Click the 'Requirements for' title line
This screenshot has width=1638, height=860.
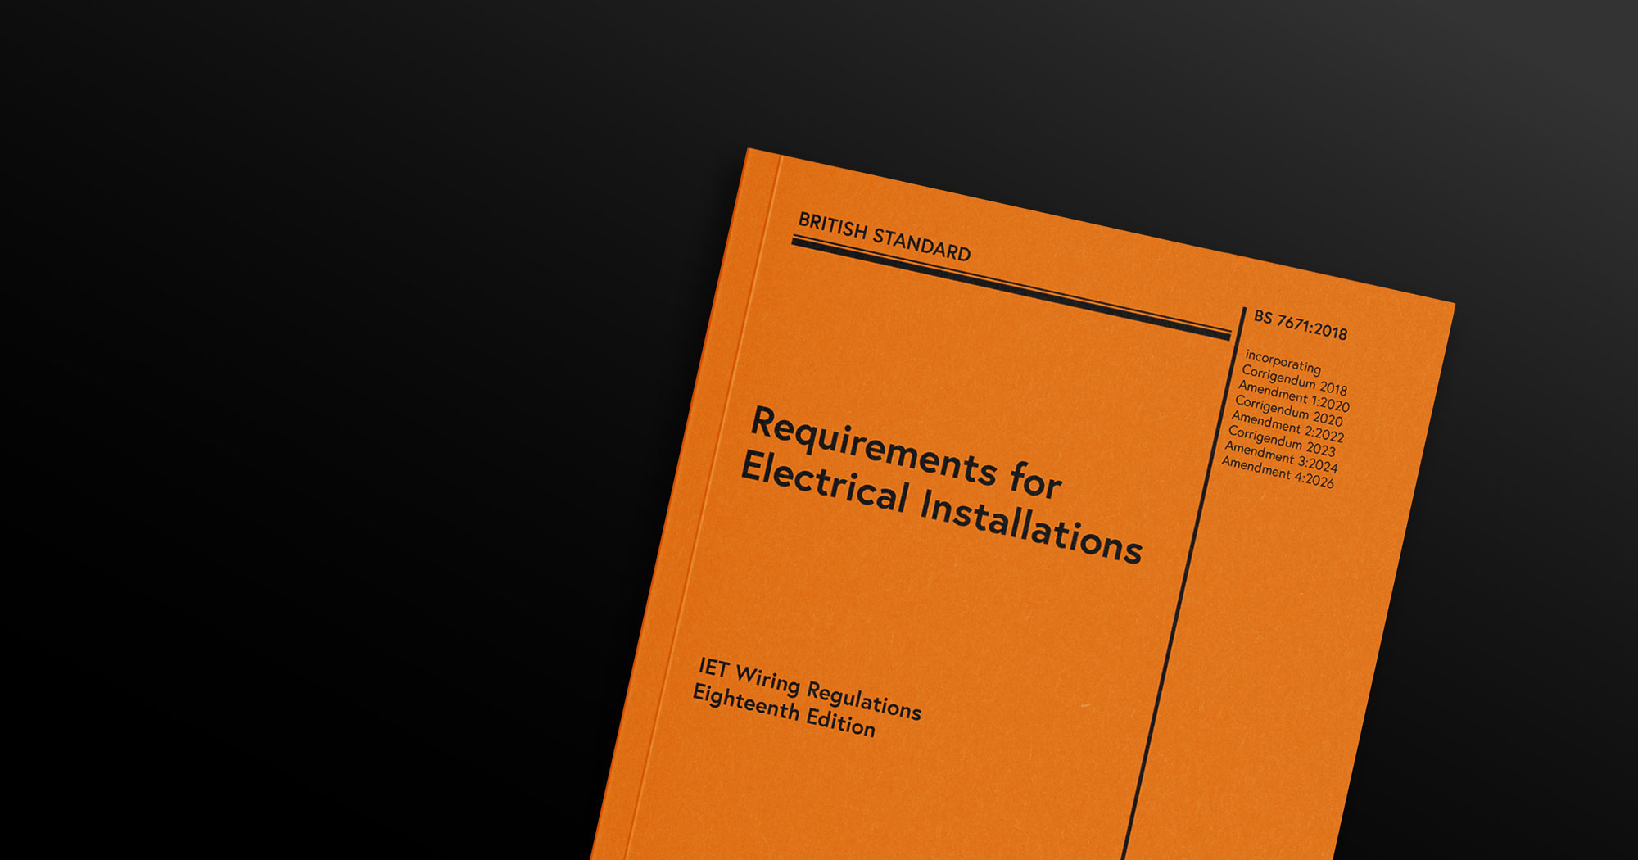point(907,452)
